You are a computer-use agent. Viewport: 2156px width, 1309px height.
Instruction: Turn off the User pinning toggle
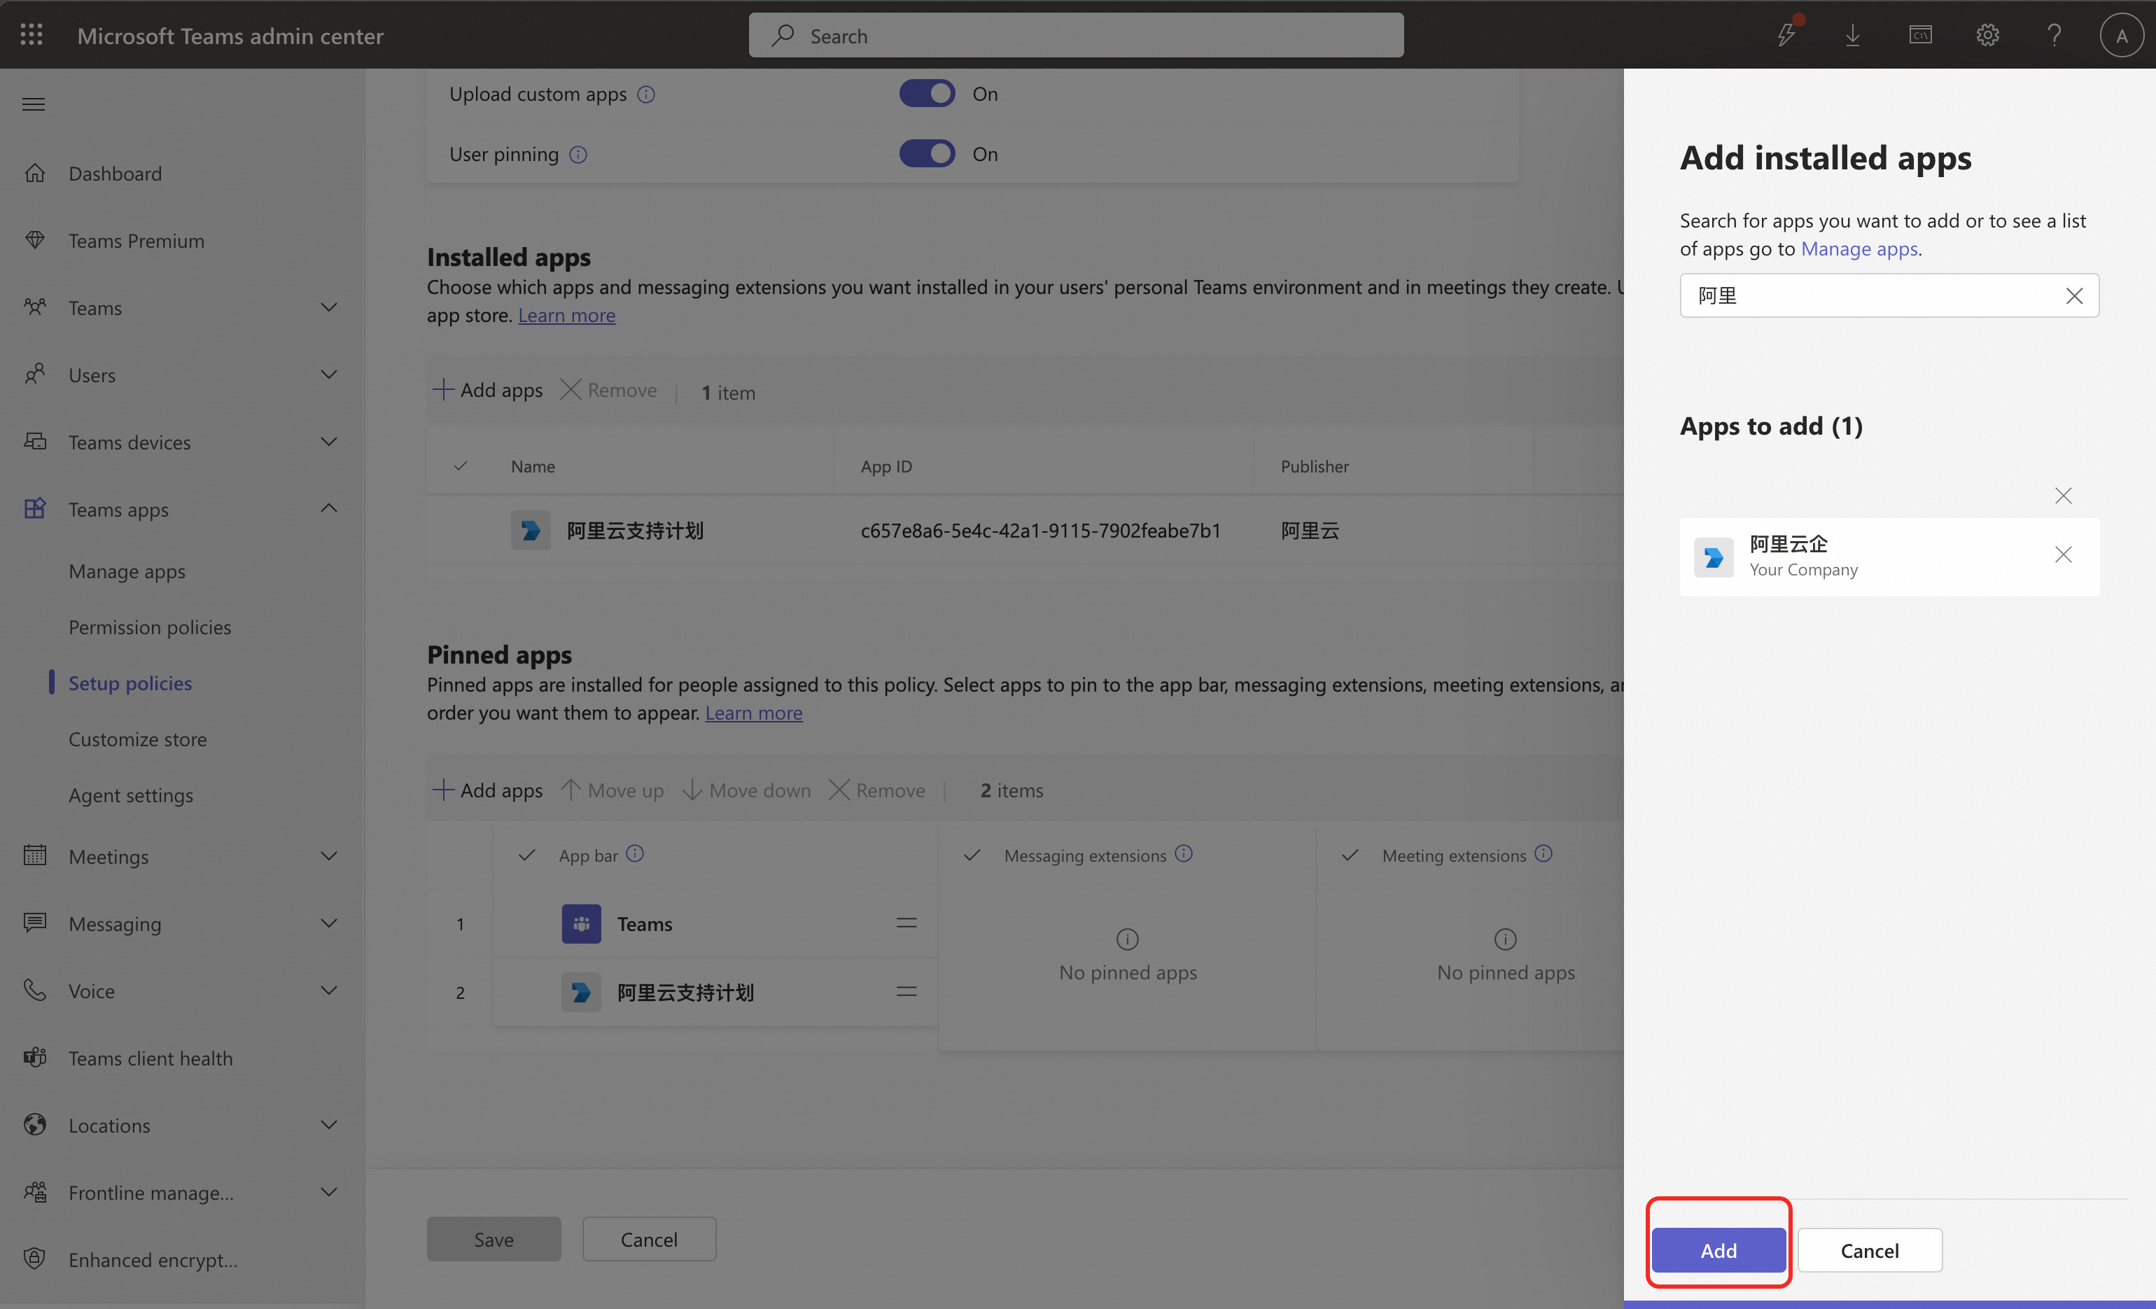(x=927, y=154)
